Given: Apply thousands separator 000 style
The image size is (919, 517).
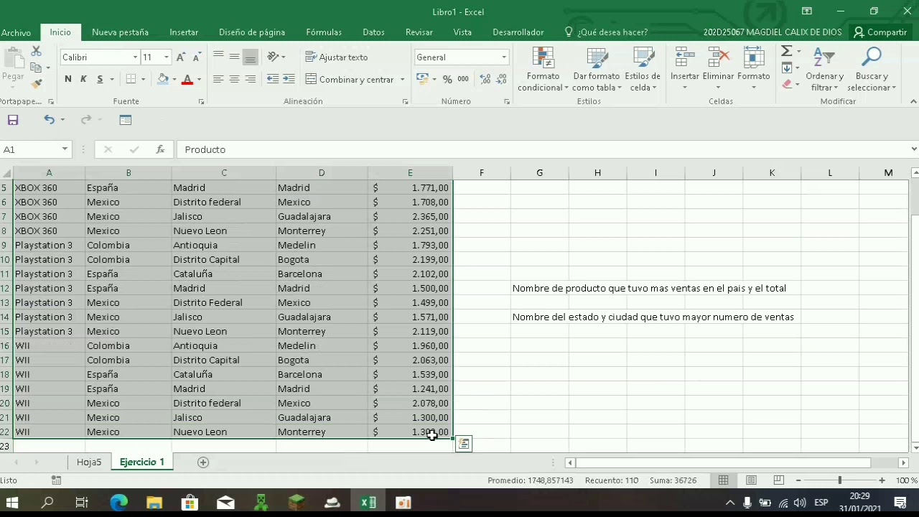Looking at the screenshot, I should click(463, 79).
